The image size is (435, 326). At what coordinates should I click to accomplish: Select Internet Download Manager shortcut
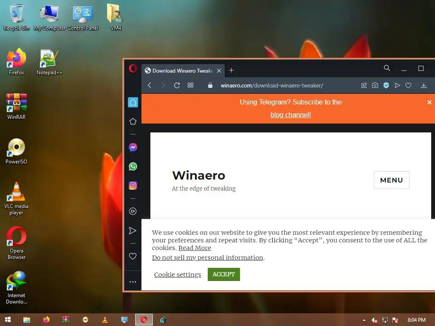pos(17,287)
